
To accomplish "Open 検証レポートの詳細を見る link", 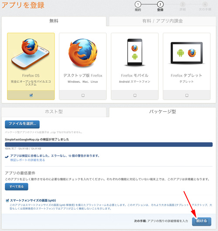I will coord(27,160).
